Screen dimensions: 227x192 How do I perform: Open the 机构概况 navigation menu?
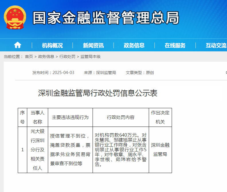52,45
